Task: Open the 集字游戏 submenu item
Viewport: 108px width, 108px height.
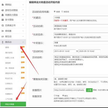Action: (x=9, y=53)
